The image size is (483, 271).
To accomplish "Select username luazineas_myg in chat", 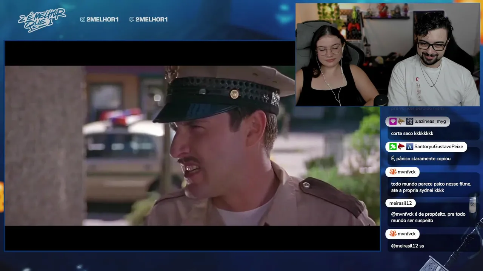I will click(x=430, y=122).
